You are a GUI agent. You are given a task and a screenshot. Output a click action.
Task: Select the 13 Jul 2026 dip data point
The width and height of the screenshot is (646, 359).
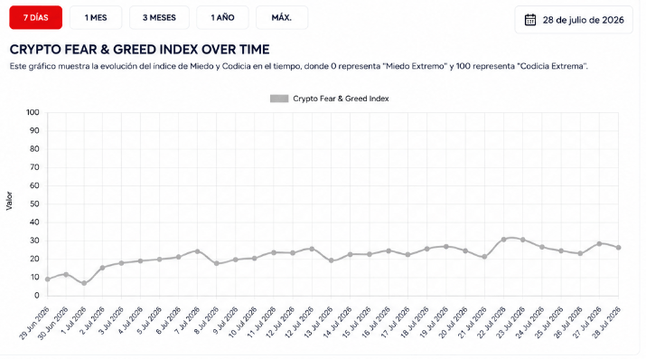331,260
